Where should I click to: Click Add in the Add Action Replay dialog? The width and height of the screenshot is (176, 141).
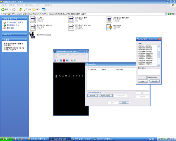(143, 81)
